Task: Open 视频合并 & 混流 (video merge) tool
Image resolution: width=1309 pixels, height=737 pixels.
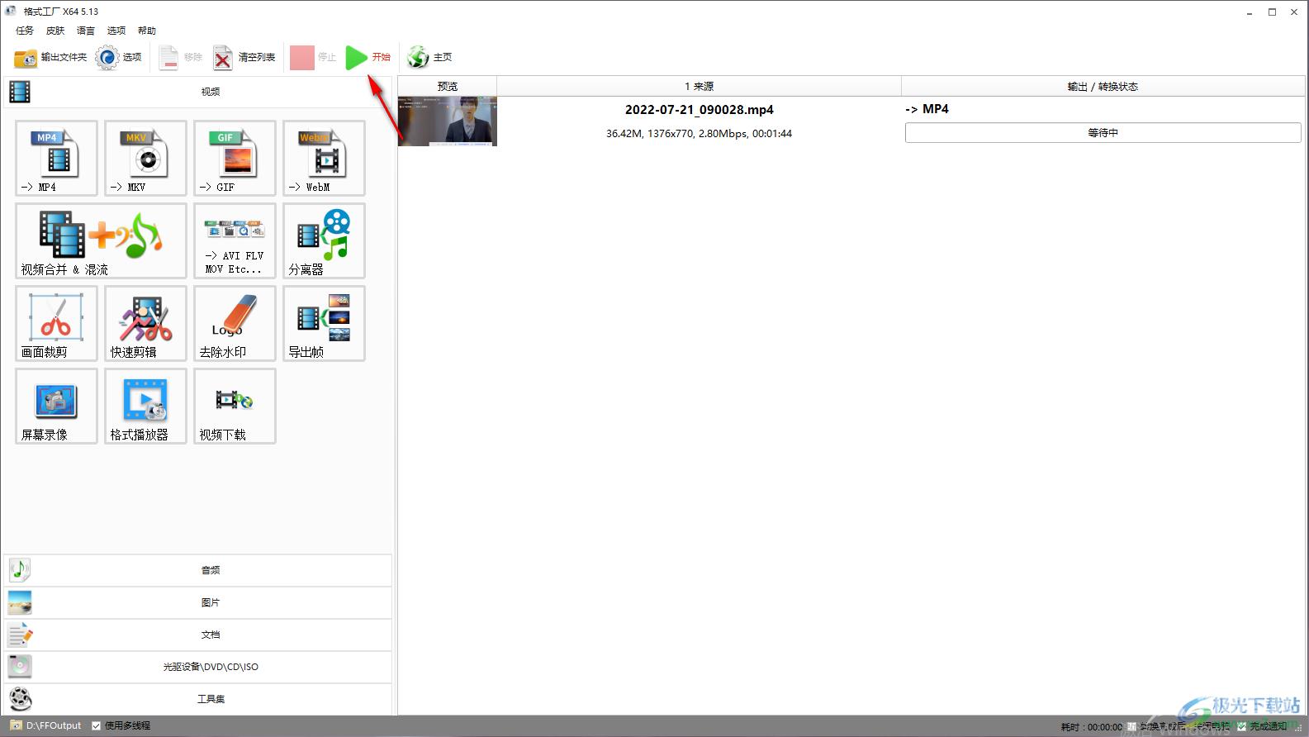Action: point(101,240)
